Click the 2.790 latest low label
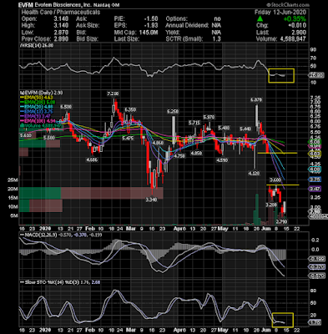The width and height of the screenshot is (328, 334). [281, 221]
